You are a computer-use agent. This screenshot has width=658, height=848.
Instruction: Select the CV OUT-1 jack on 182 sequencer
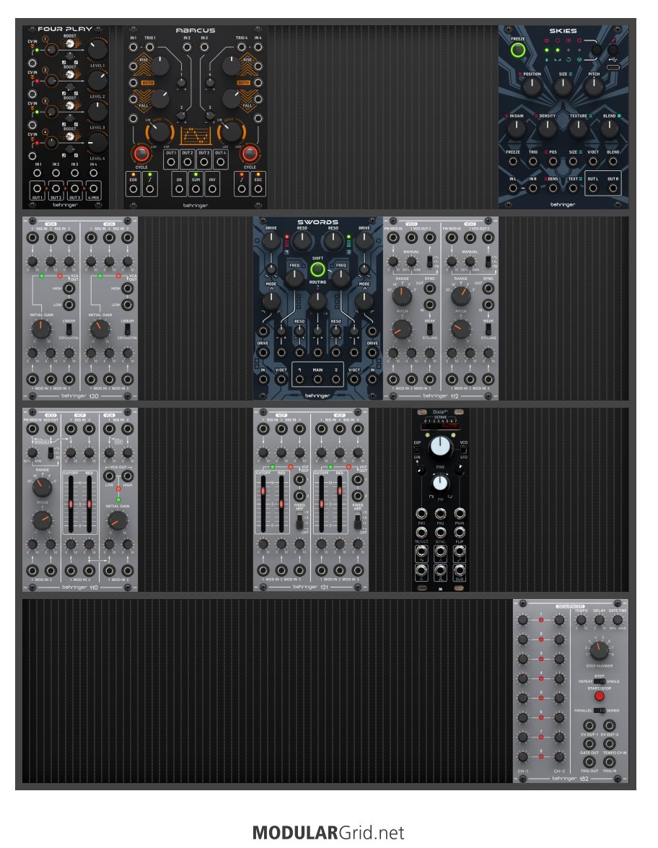coord(589,726)
